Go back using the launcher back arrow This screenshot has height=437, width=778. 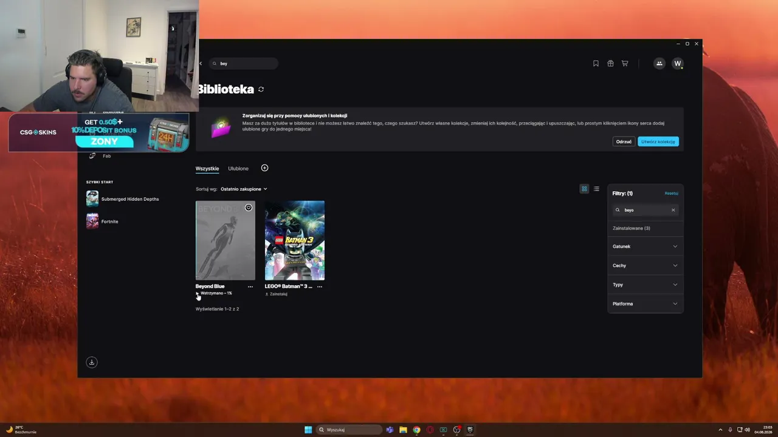(x=201, y=63)
